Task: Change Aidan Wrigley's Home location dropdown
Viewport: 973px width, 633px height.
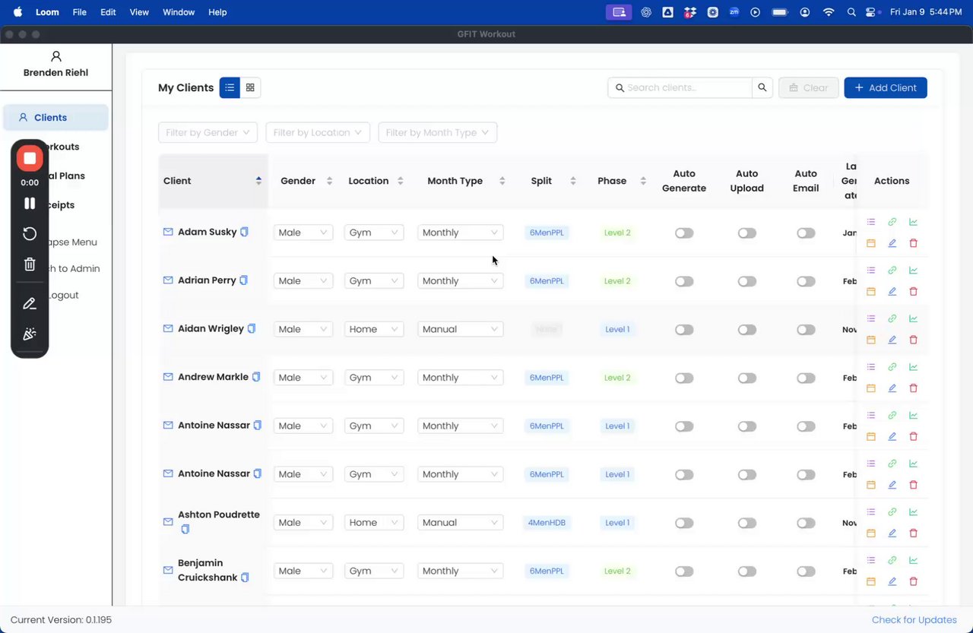Action: coord(374,329)
